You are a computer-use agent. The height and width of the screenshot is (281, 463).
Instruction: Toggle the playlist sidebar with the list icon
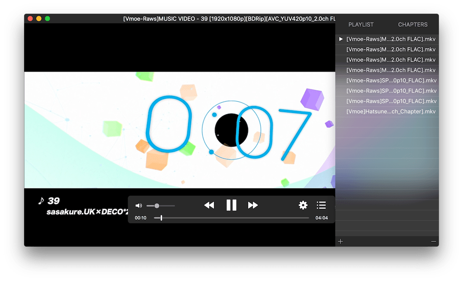[321, 206]
